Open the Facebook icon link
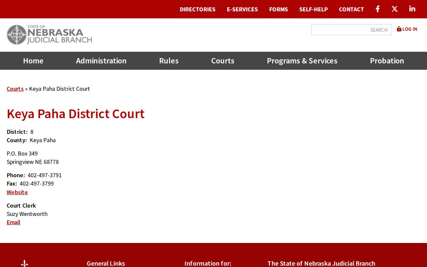The width and height of the screenshot is (427, 267). [378, 9]
